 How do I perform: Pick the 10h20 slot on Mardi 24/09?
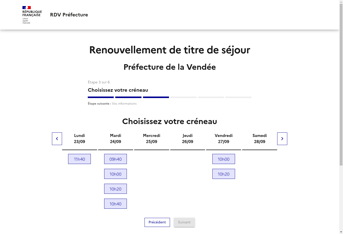116,189
